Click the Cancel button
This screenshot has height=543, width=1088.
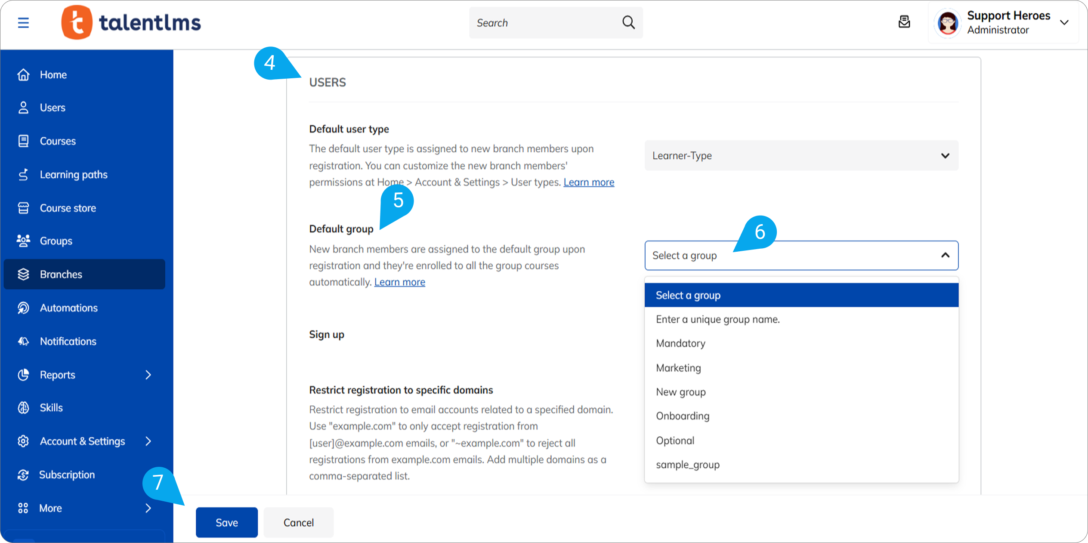[x=298, y=522]
